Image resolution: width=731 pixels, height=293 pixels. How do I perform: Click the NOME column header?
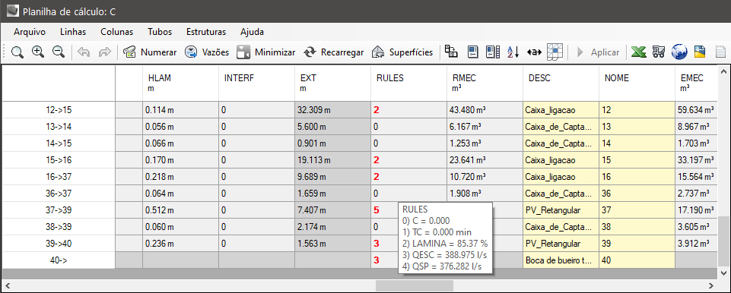click(637, 83)
